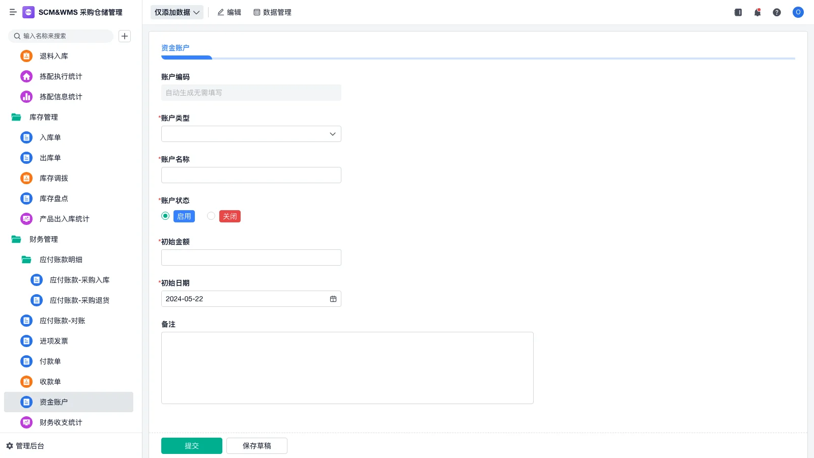Switch to the 数据管理 tab
This screenshot has width=814, height=458.
pyautogui.click(x=272, y=12)
